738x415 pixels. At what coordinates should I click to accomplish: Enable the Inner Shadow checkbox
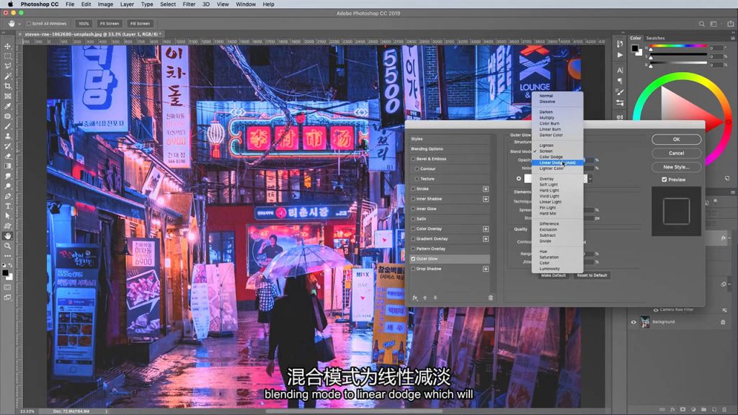click(x=413, y=199)
